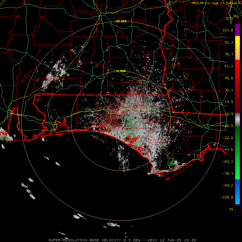Click the TH legend label
The image size is (242, 242).
(231, 209)
